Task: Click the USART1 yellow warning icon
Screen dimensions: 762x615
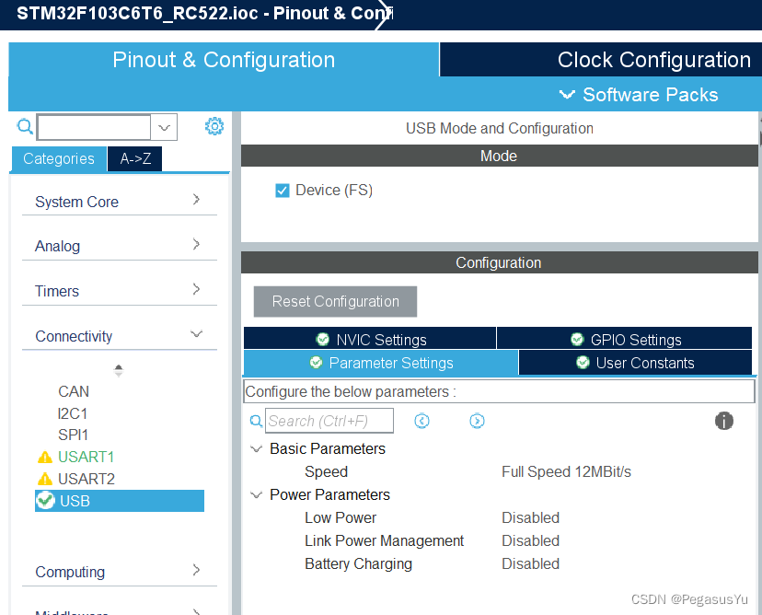Action: click(x=45, y=457)
